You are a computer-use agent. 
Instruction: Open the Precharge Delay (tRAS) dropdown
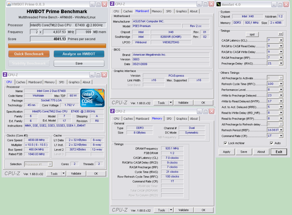281,63
